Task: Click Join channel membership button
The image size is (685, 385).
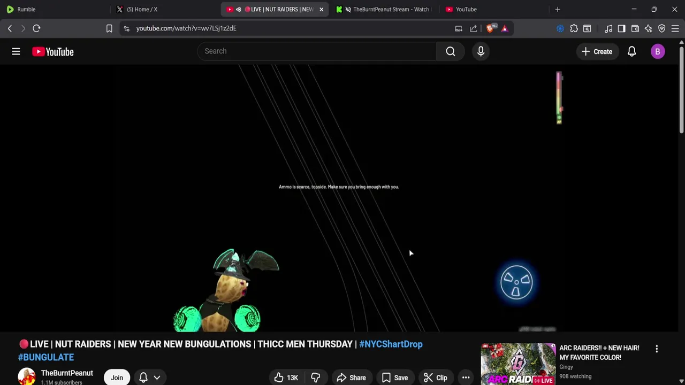Action: (117, 378)
